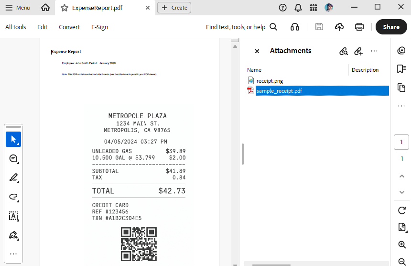The width and height of the screenshot is (411, 266).
Task: Click the current page number box
Action: (401, 142)
